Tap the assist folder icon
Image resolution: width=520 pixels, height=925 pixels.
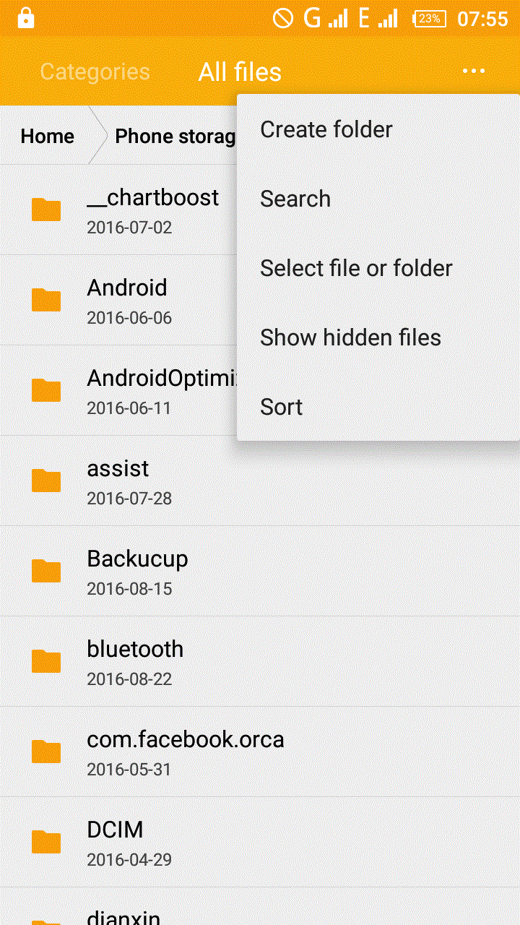(46, 481)
